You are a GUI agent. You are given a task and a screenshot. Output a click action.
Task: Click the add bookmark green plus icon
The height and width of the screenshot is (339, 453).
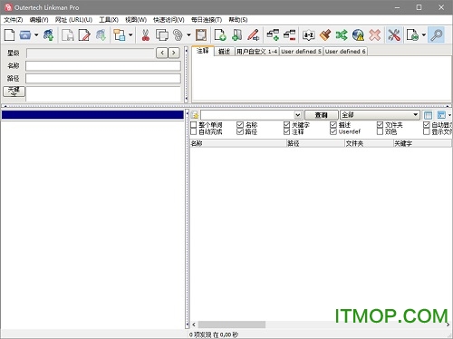(236, 35)
